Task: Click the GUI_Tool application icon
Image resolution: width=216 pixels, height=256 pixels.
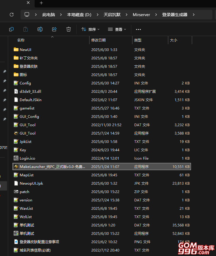Action: 16,133
